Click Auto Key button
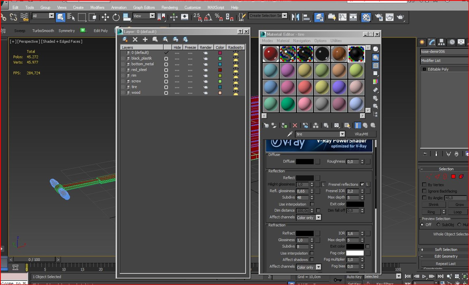 pyautogui.click(x=354, y=277)
